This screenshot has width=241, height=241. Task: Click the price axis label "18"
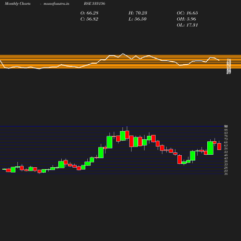(x=226, y=174)
